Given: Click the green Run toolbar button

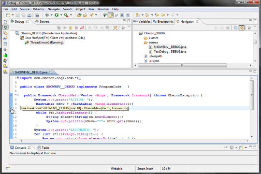Looking at the screenshot, I should 57,15.
